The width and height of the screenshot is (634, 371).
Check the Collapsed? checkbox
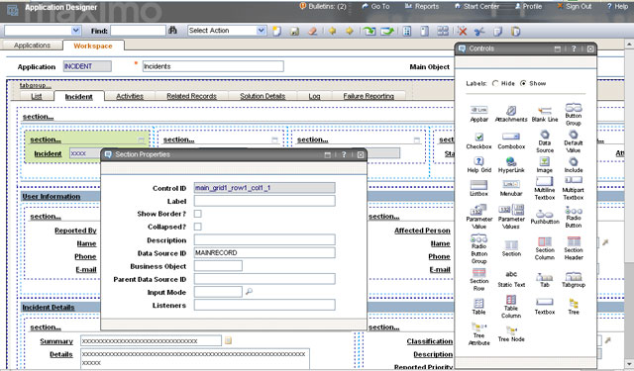point(198,227)
